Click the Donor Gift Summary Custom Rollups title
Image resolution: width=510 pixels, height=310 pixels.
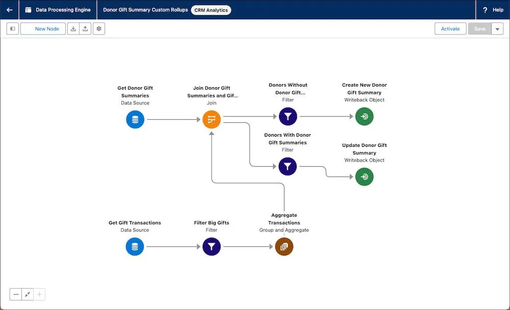145,10
